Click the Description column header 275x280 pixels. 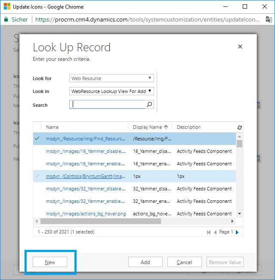click(x=188, y=127)
